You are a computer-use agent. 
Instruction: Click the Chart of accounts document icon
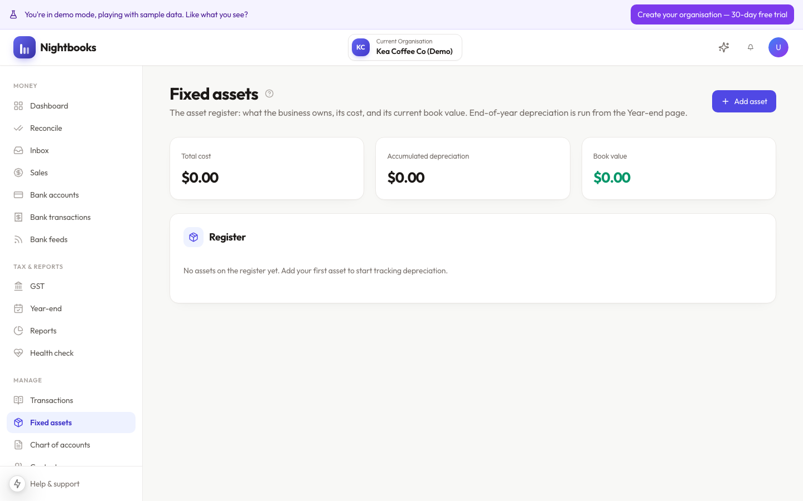tap(18, 445)
